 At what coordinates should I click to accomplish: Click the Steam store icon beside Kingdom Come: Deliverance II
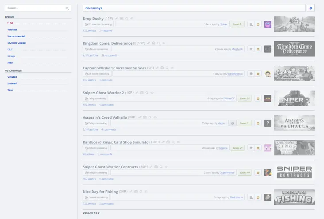pyautogui.click(x=153, y=43)
